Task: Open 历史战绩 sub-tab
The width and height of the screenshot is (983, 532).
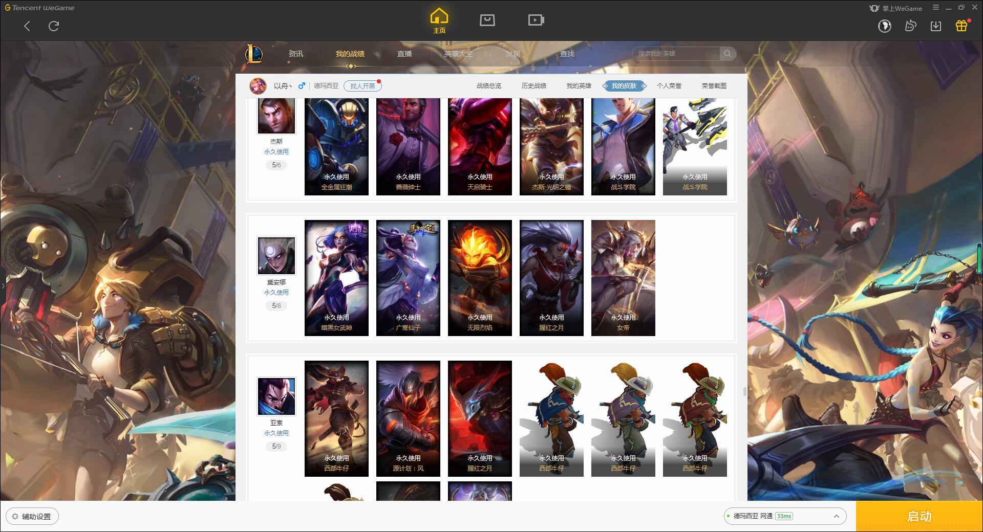Action: [x=534, y=86]
